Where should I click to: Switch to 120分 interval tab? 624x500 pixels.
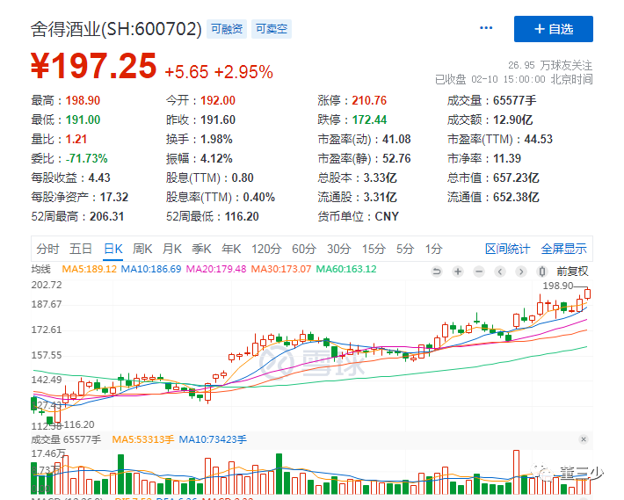(x=266, y=249)
